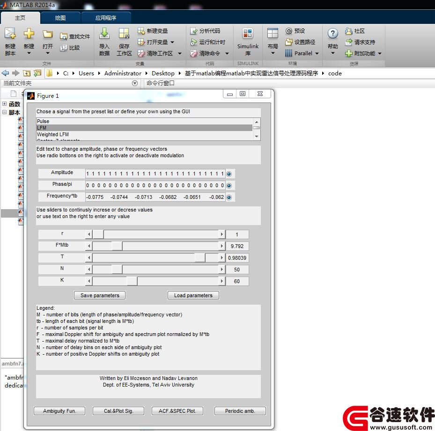Expand the dropdown under 新建 plus icon
This screenshot has width=435, height=431.
click(29, 53)
